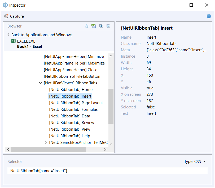The width and height of the screenshot is (215, 188).
Task: Open the Type: CSS dropdown
Action: [195, 162]
